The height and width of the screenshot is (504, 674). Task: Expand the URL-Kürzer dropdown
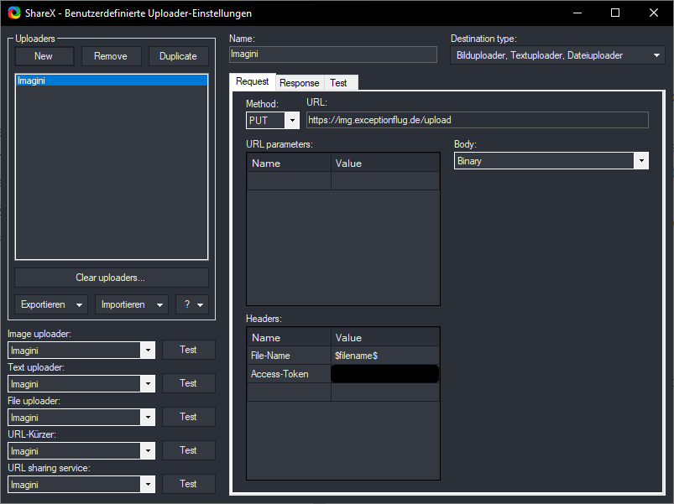(148, 450)
